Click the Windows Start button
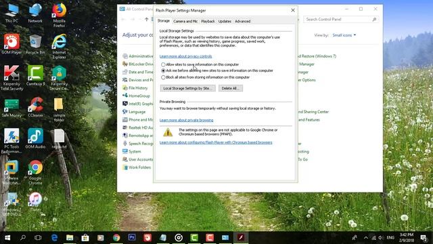The image size is (433, 244). click(7, 238)
